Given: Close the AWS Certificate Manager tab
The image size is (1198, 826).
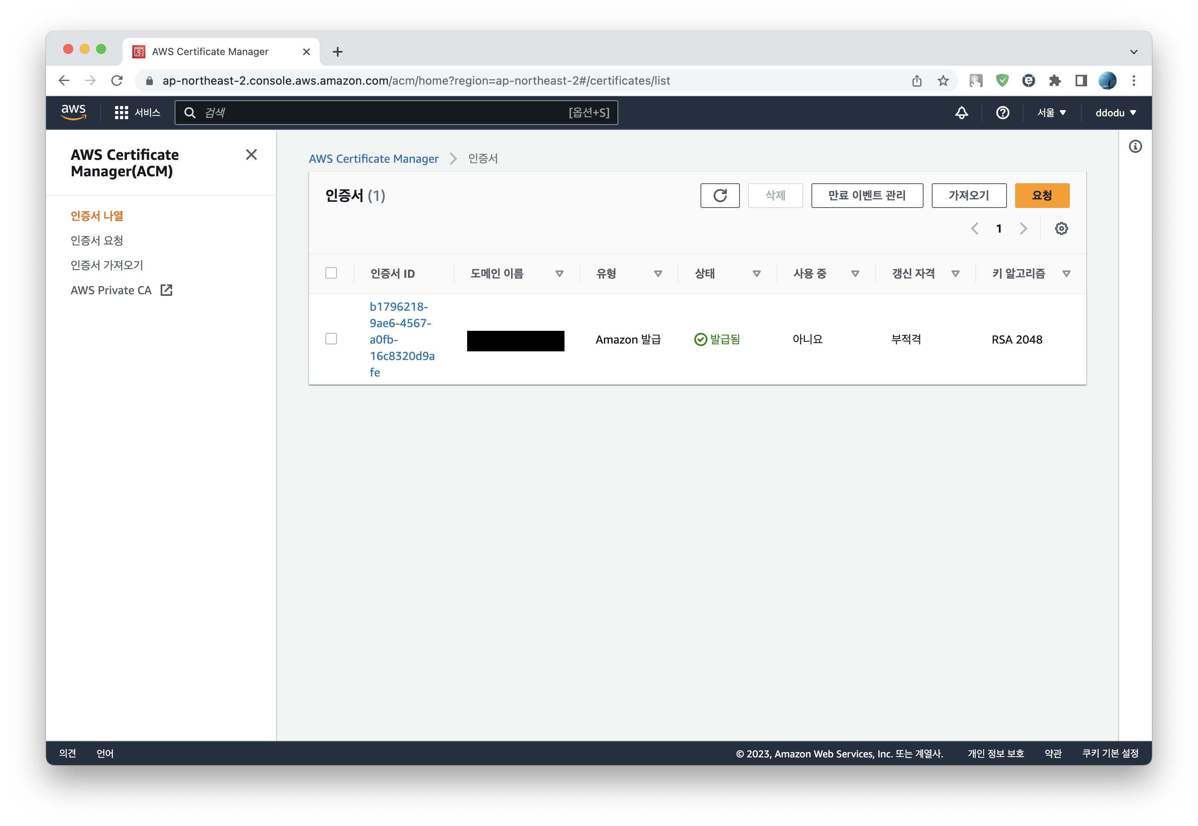Looking at the screenshot, I should click(x=306, y=52).
